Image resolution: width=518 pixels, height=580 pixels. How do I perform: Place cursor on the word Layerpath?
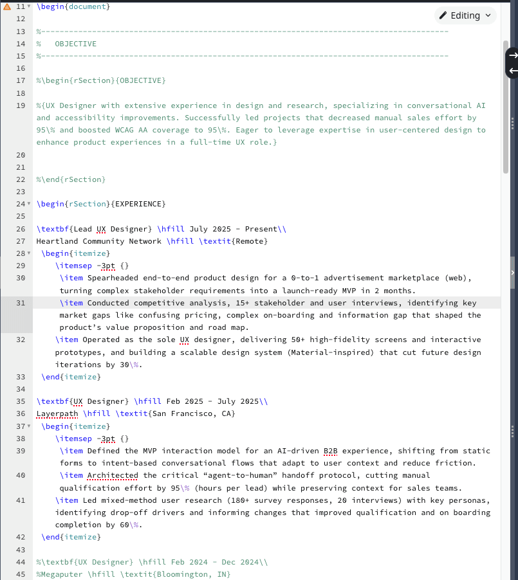(x=56, y=413)
